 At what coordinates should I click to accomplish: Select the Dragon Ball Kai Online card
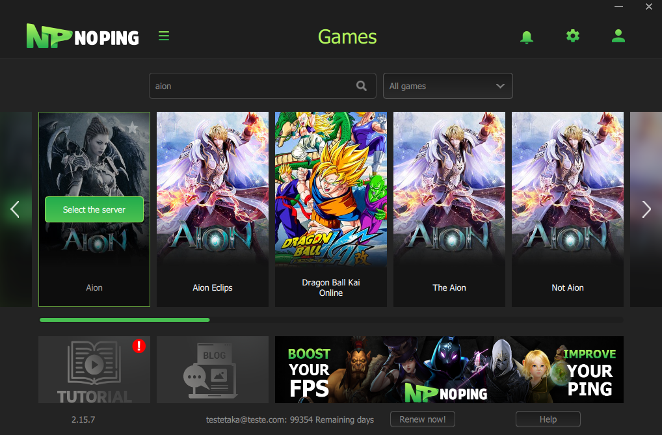click(330, 209)
